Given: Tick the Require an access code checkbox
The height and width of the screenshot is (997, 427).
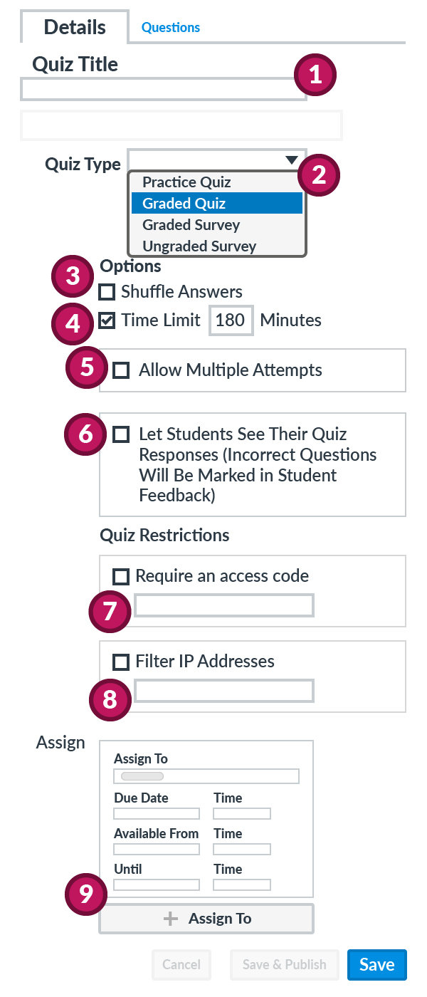Looking at the screenshot, I should point(121,576).
